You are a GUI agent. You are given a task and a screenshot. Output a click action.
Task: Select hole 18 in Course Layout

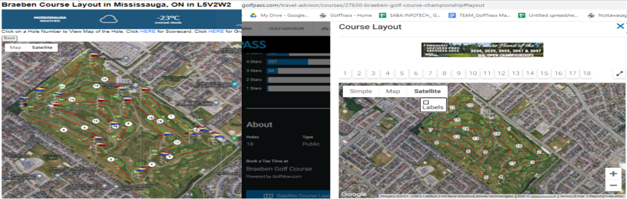pyautogui.click(x=586, y=73)
